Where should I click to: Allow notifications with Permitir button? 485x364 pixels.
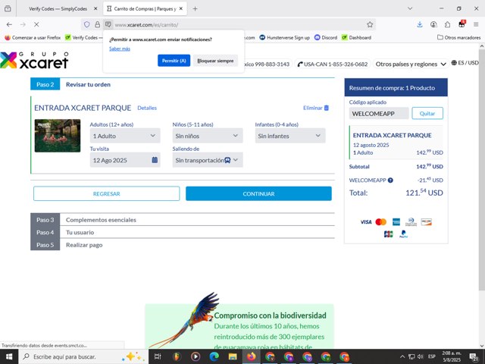174,61
